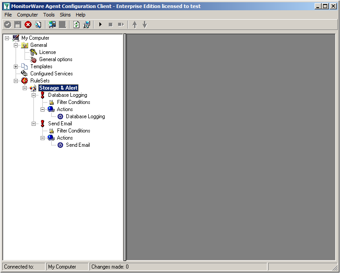Screen dimensions: 340x273
Task: Click the connect to computer toolbar icon
Action: 52,25
